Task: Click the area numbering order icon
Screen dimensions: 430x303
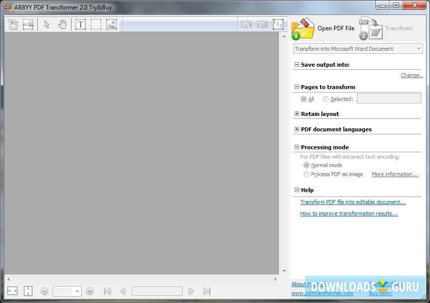Action: pos(278,24)
